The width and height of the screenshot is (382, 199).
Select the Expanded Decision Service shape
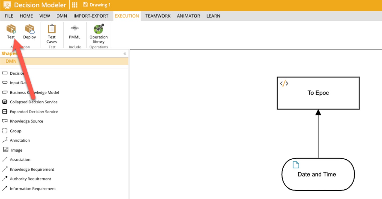tap(34, 112)
